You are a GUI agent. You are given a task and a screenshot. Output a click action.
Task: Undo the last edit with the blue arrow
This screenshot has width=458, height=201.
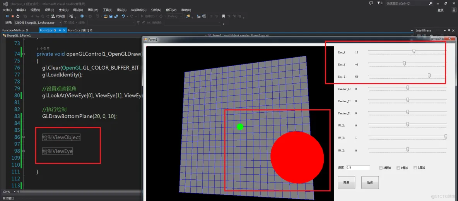123,16
